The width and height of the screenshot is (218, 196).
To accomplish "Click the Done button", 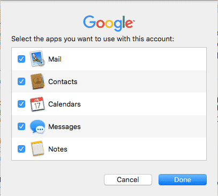I will pos(183,179).
